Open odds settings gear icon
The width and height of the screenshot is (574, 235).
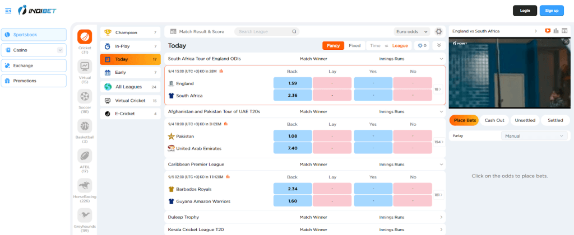coord(438,31)
